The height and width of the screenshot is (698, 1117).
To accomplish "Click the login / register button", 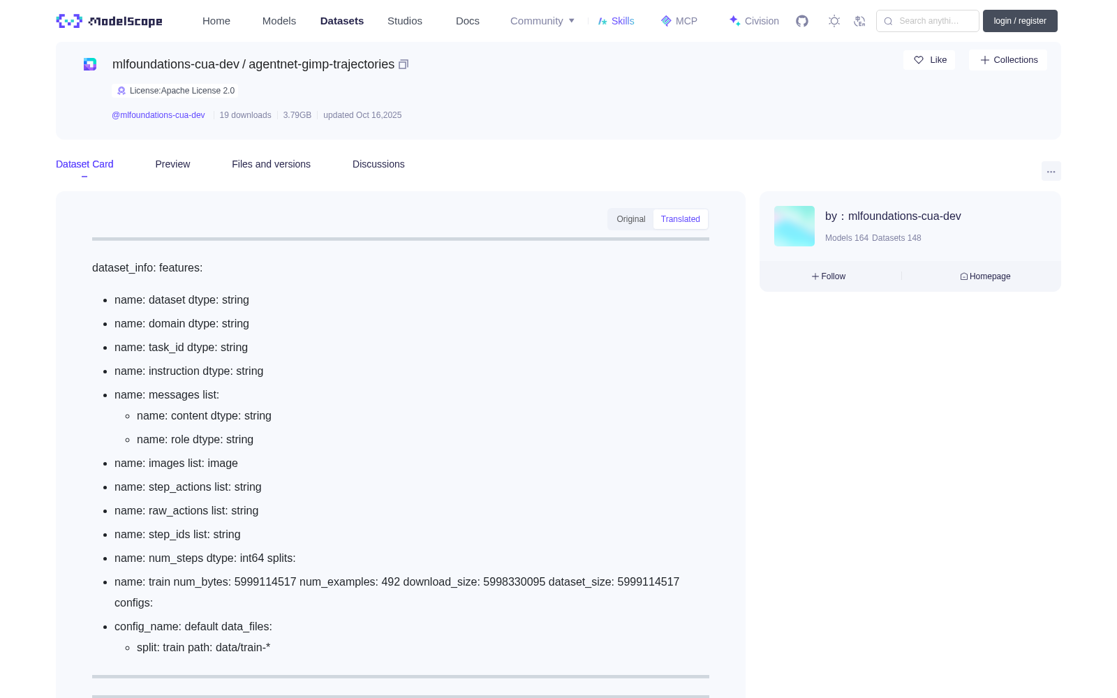I will pos(1020,21).
